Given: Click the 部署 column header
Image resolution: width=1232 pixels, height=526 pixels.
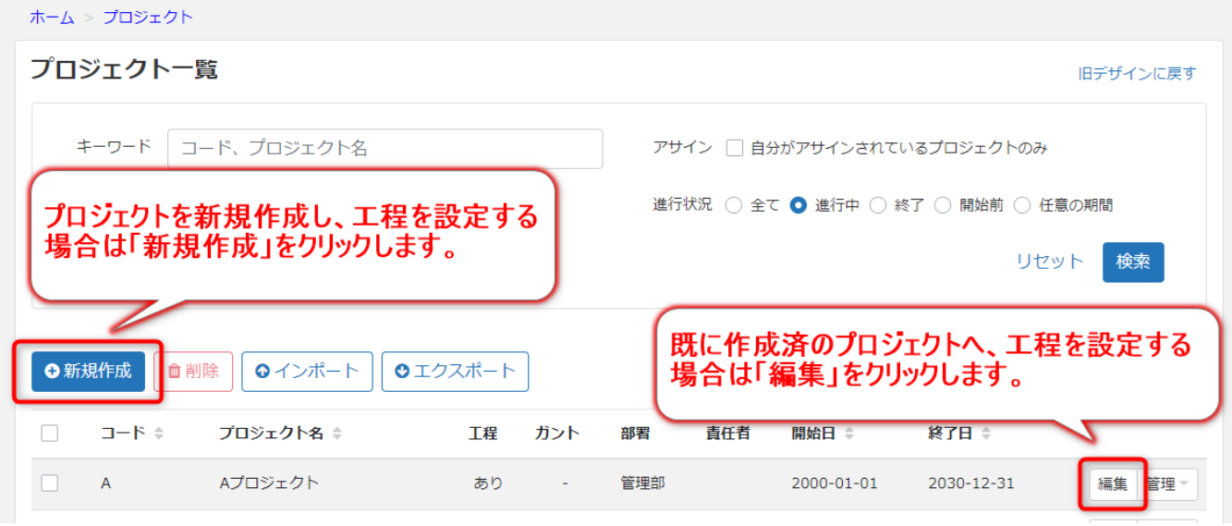Looking at the screenshot, I should [x=635, y=433].
